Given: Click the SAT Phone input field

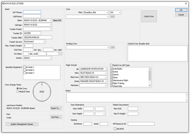Looking at the screenshot, I should pyautogui.click(x=32, y=12).
